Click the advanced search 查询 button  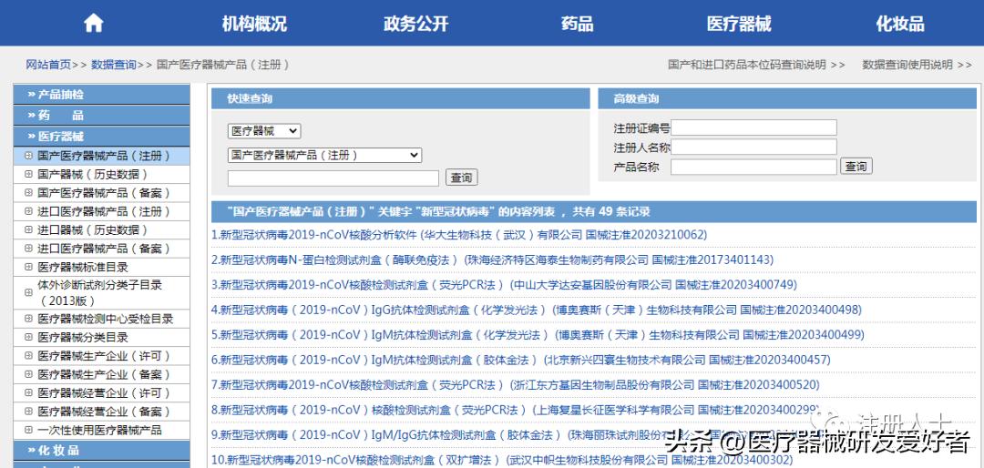tap(856, 167)
